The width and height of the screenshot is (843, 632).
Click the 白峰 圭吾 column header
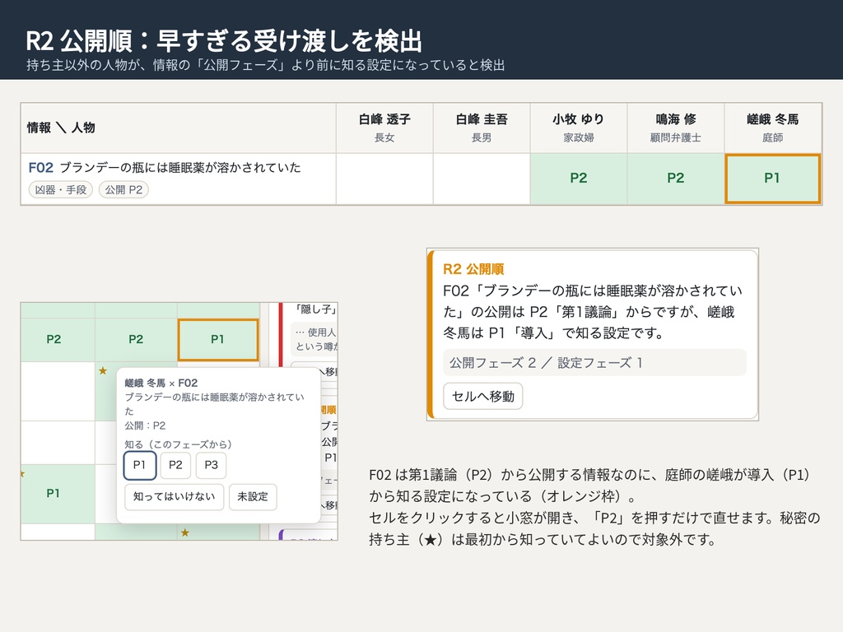point(482,128)
